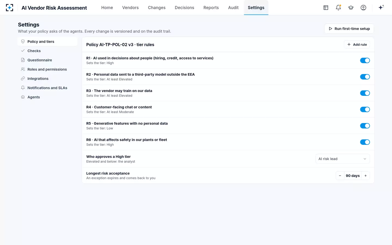Click the shield icon beside Policy and tiers
Viewport: 392px width, 245px height.
[23, 41]
